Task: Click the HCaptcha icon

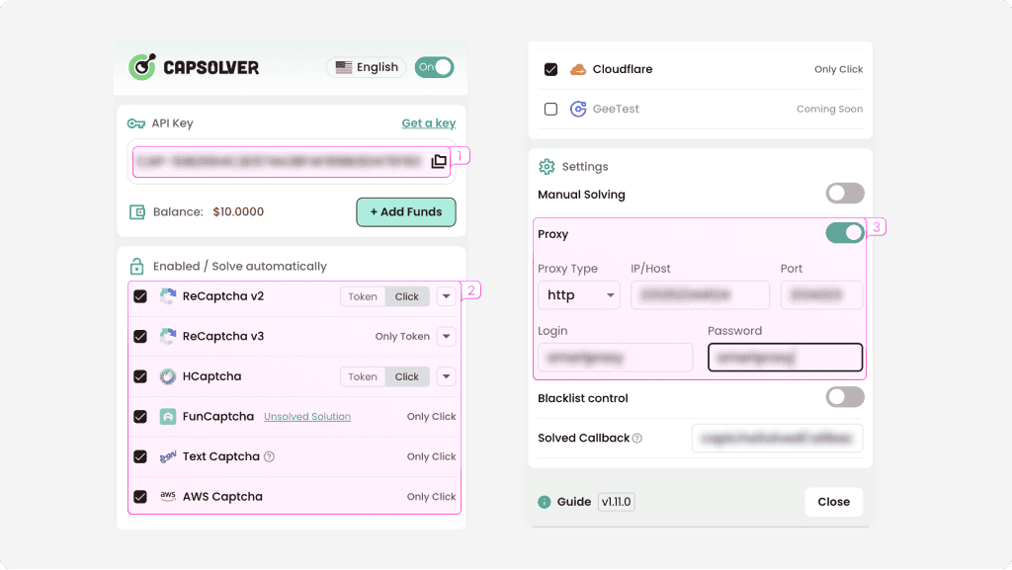Action: pyautogui.click(x=168, y=376)
